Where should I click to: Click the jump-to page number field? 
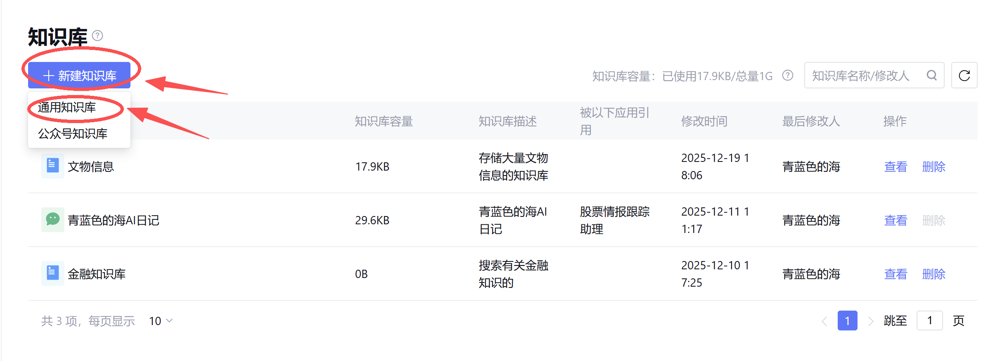click(929, 321)
